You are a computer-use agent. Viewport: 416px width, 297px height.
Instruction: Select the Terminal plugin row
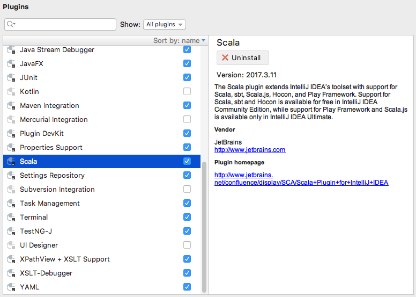click(102, 217)
